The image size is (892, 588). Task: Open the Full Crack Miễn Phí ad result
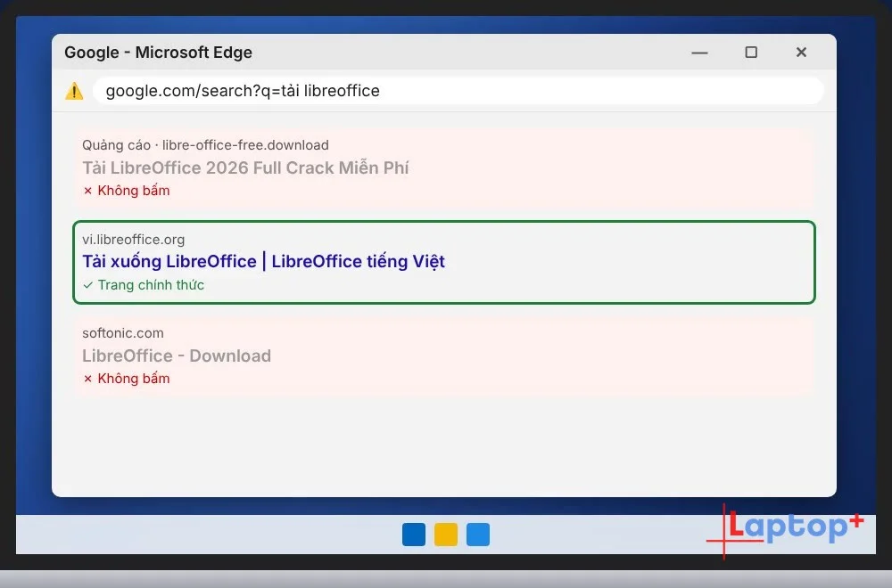pyautogui.click(x=245, y=167)
